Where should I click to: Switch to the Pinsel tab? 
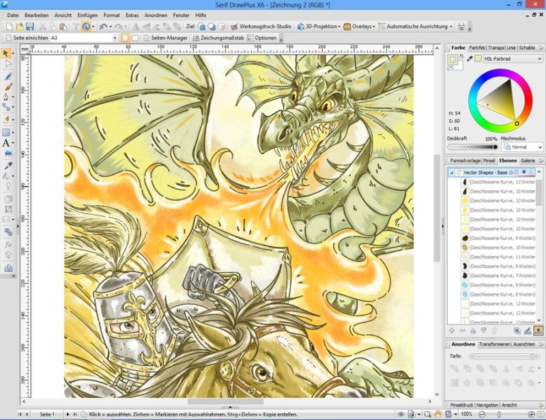[489, 161]
